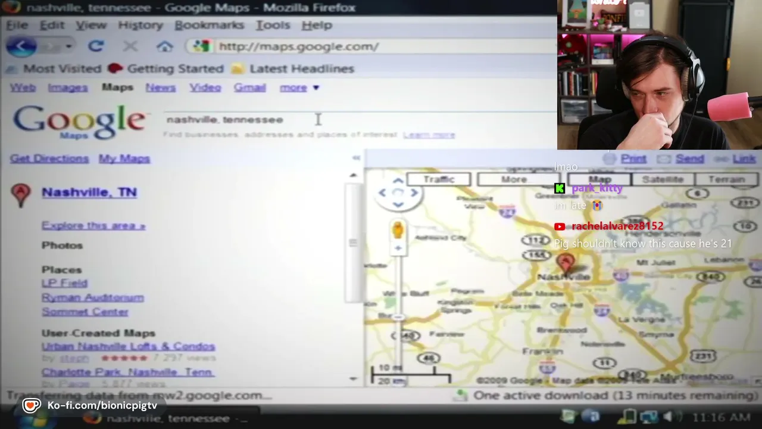Open the Google more services dropdown
Viewport: 762px width, 429px height.
(299, 88)
